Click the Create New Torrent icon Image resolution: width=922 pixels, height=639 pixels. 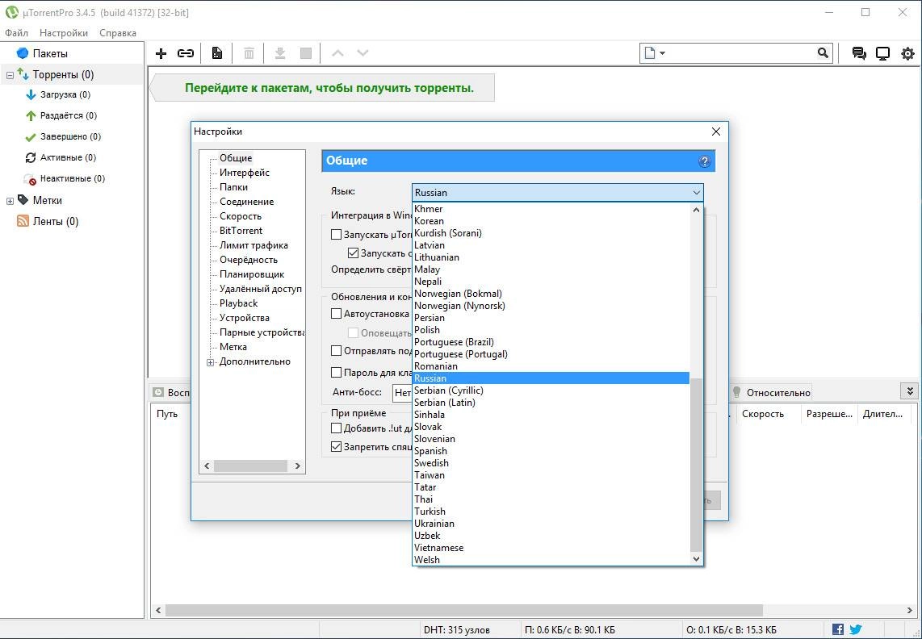216,52
